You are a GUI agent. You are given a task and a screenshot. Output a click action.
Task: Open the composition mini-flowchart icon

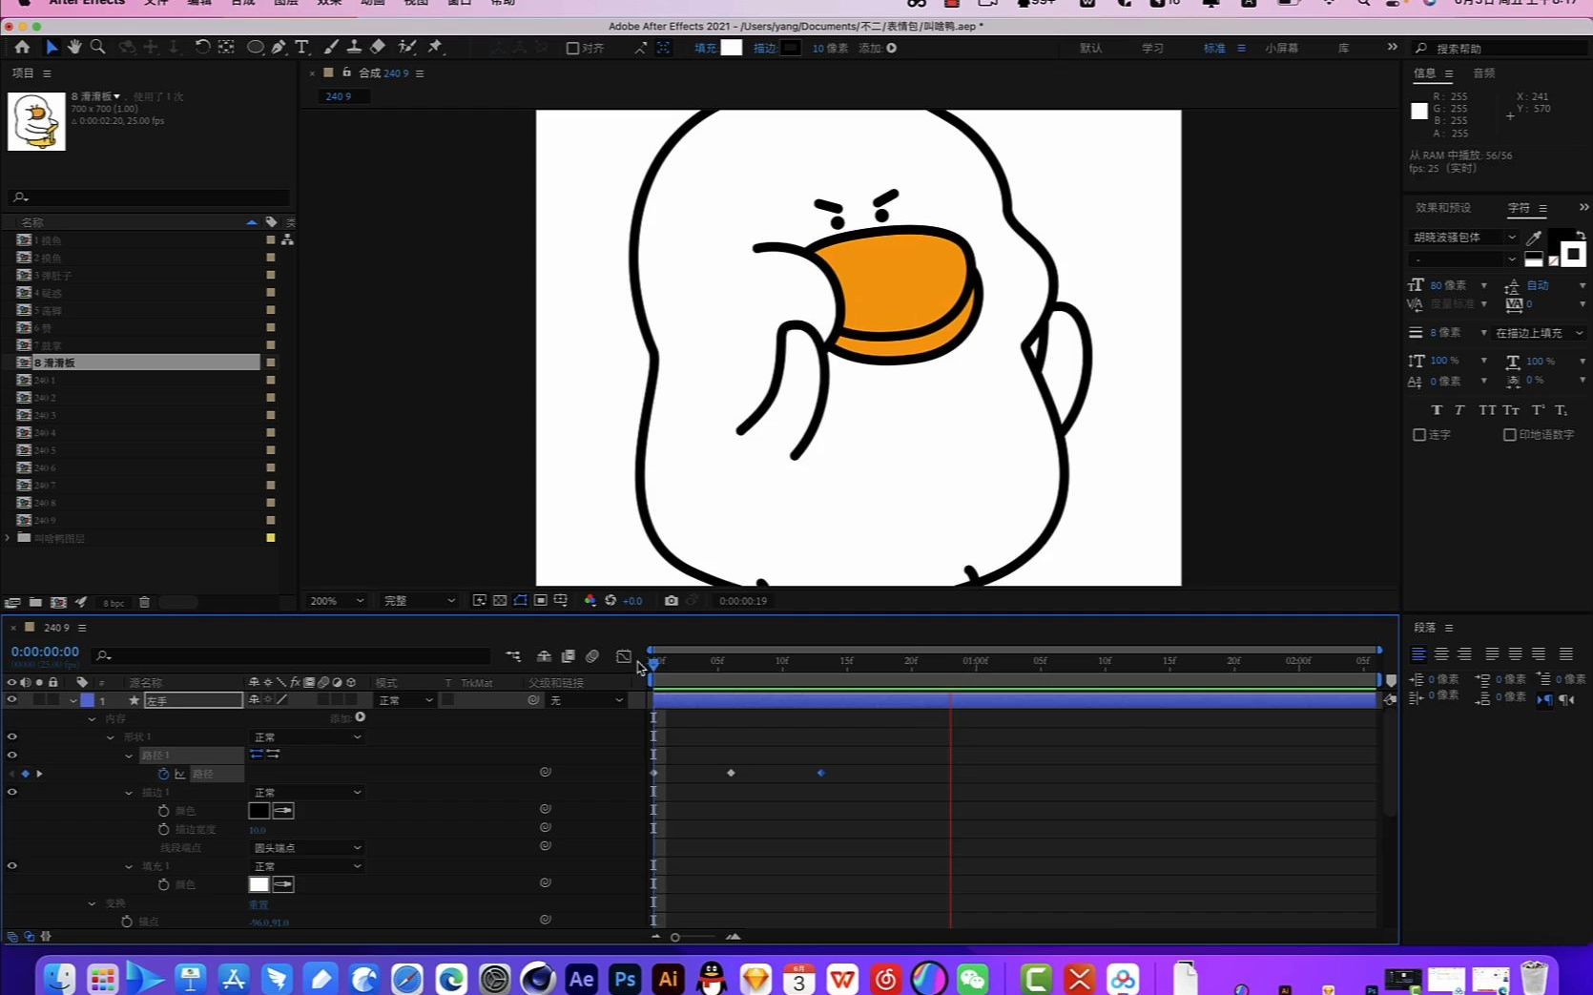[x=513, y=656]
